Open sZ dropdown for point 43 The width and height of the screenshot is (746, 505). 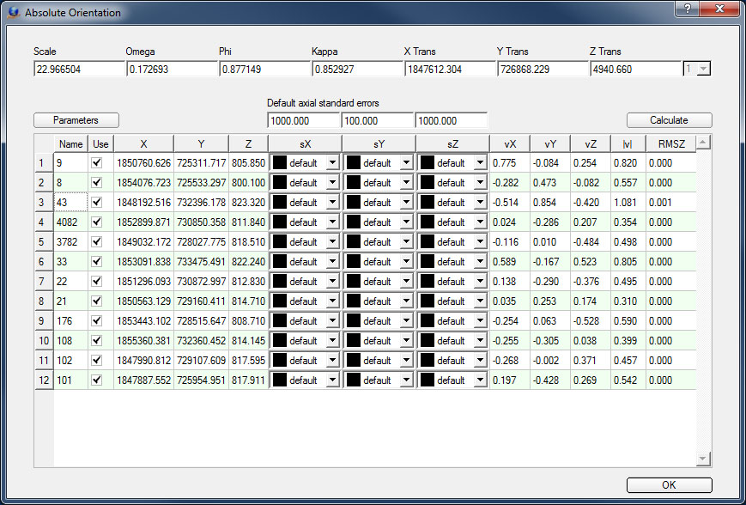480,203
